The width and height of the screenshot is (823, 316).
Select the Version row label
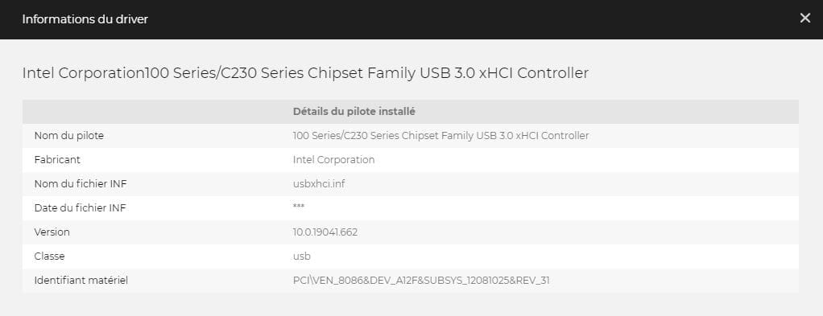coord(52,232)
